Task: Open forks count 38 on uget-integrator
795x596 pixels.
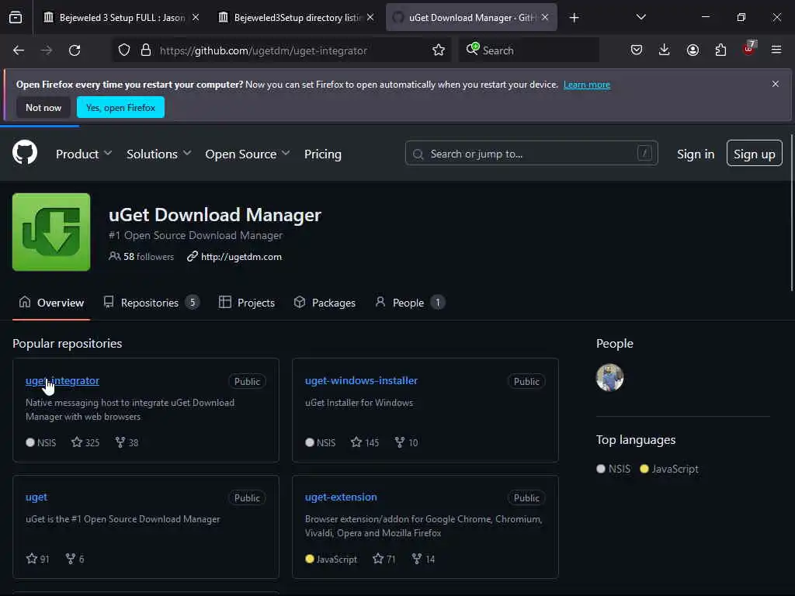Action: [127, 442]
